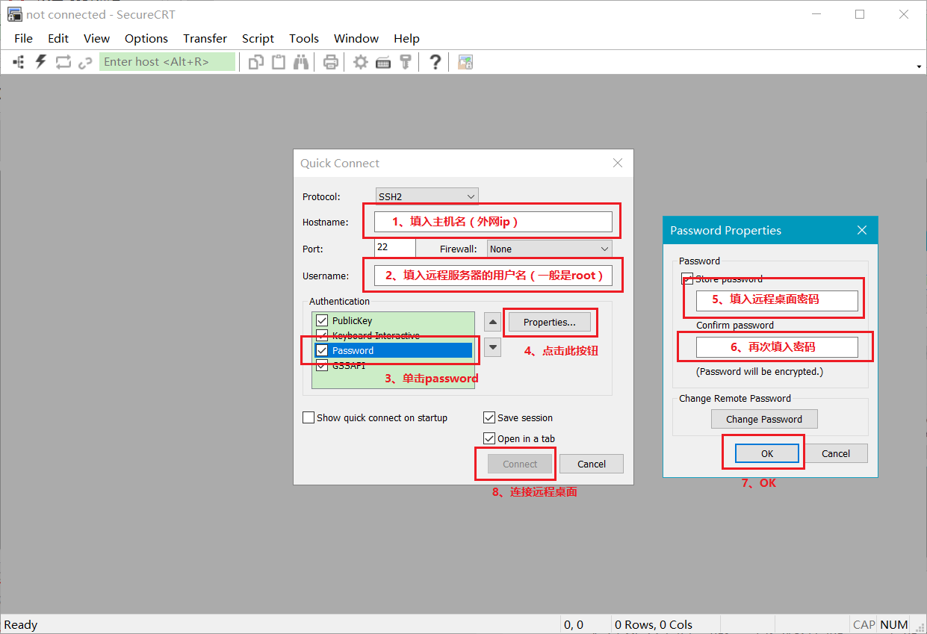Click the Copy toolbar icon
927x634 pixels.
click(x=256, y=62)
